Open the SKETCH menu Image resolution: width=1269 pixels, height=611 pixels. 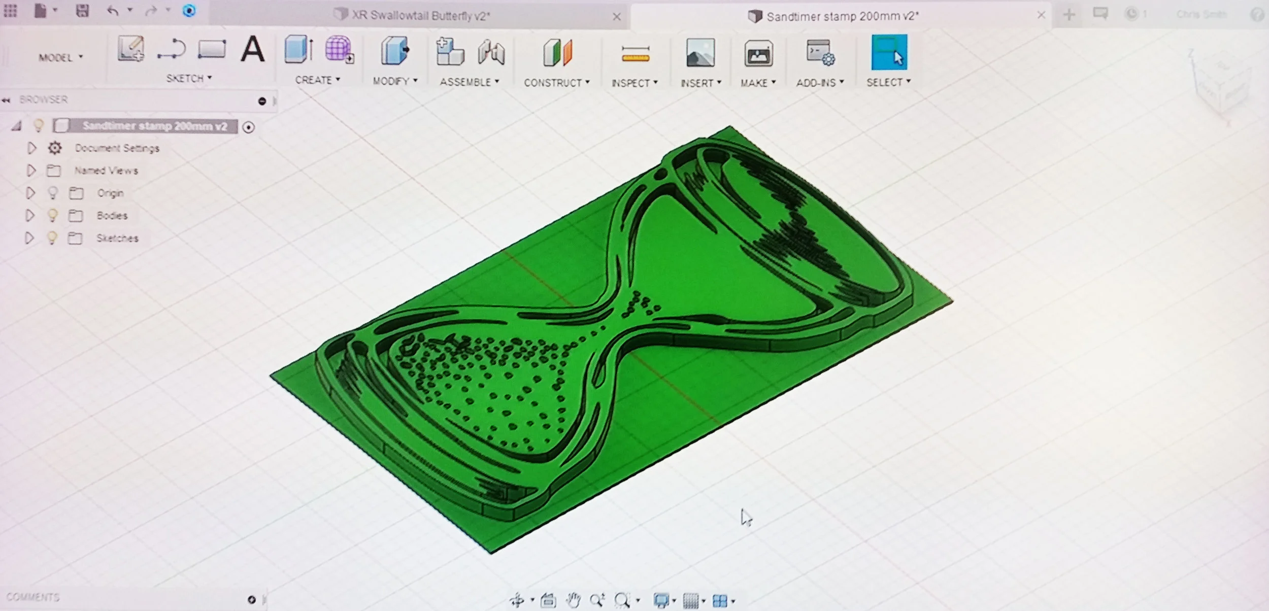189,78
